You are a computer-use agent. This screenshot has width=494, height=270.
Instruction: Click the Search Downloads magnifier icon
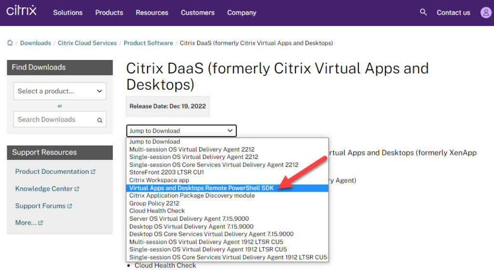click(x=99, y=120)
